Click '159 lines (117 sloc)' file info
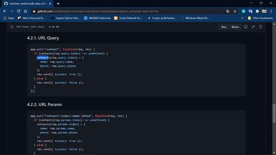Viewport: 276px width, 155px height. 30,27
